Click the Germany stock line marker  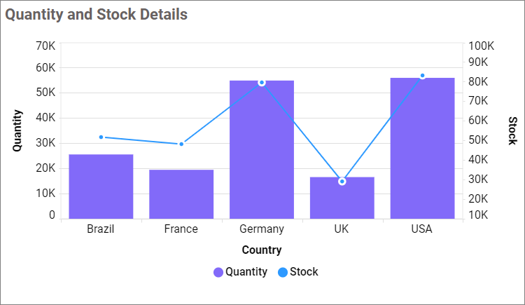262,82
